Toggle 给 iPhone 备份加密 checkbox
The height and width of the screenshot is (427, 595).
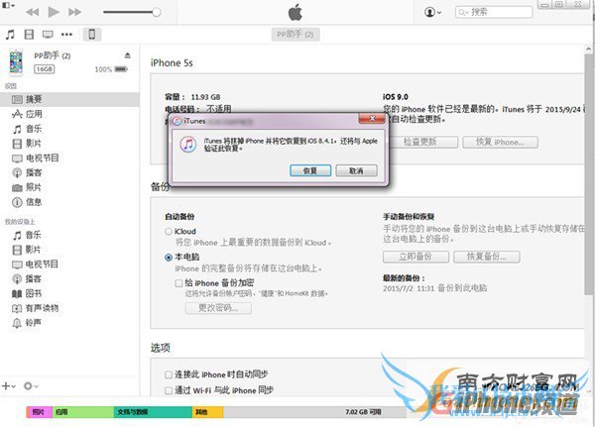point(178,283)
